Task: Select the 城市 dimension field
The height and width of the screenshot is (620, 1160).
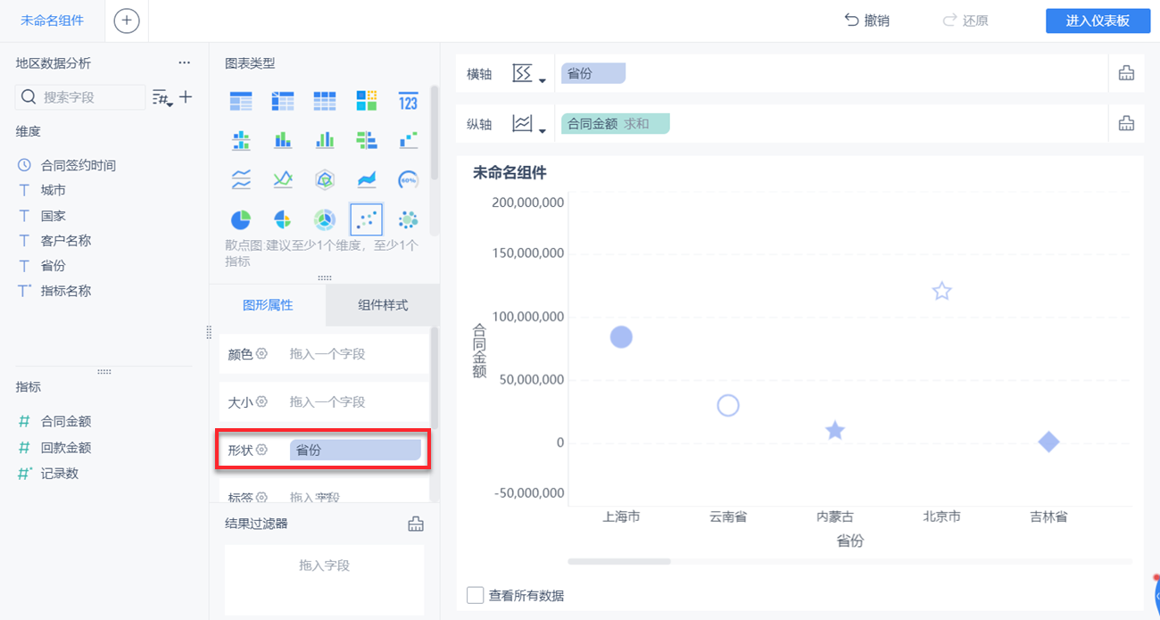Action: tap(54, 190)
